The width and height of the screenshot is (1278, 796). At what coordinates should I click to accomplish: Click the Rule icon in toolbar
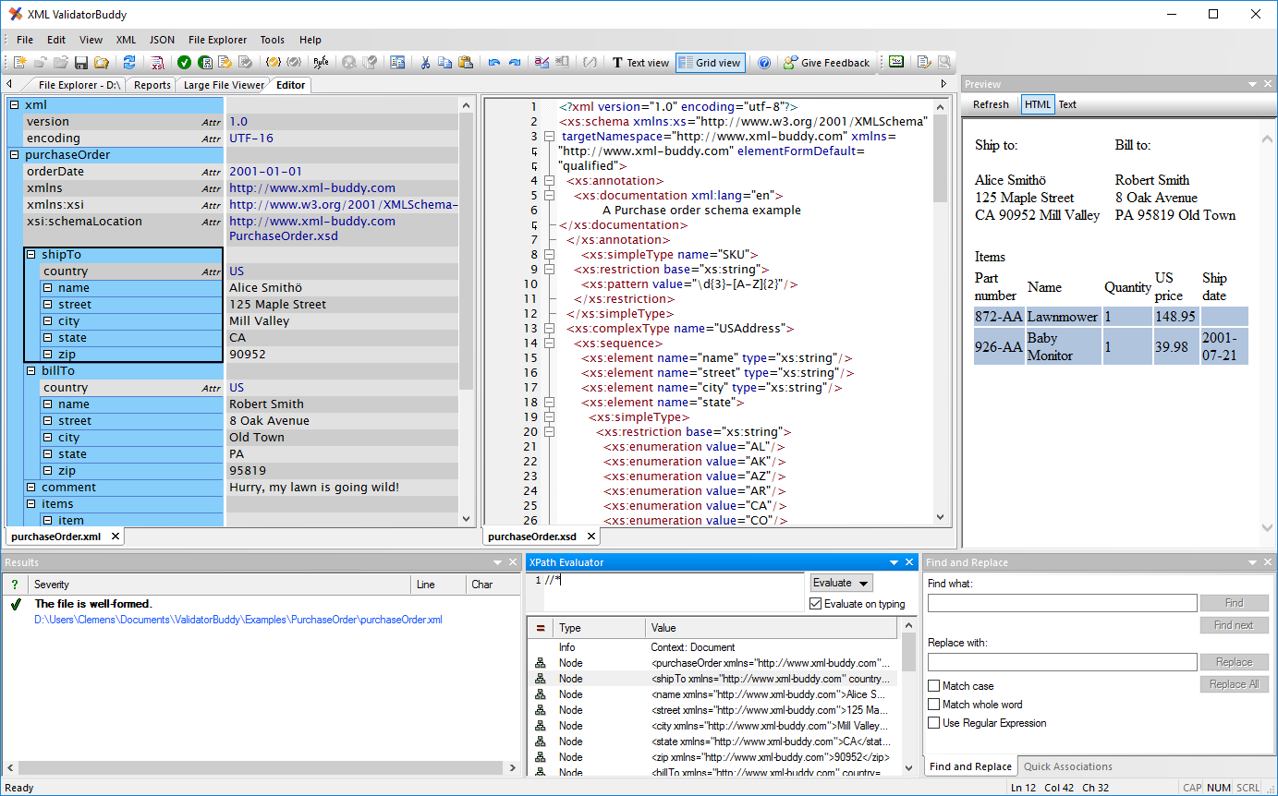(x=320, y=63)
